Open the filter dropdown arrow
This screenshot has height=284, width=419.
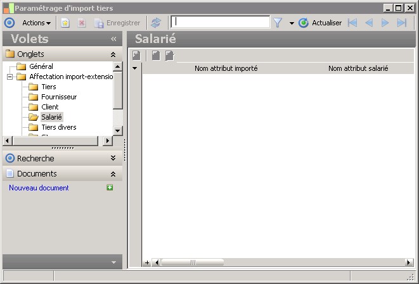click(x=292, y=23)
